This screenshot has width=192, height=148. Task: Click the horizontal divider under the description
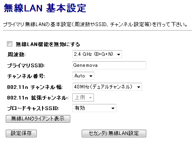click(98, 31)
